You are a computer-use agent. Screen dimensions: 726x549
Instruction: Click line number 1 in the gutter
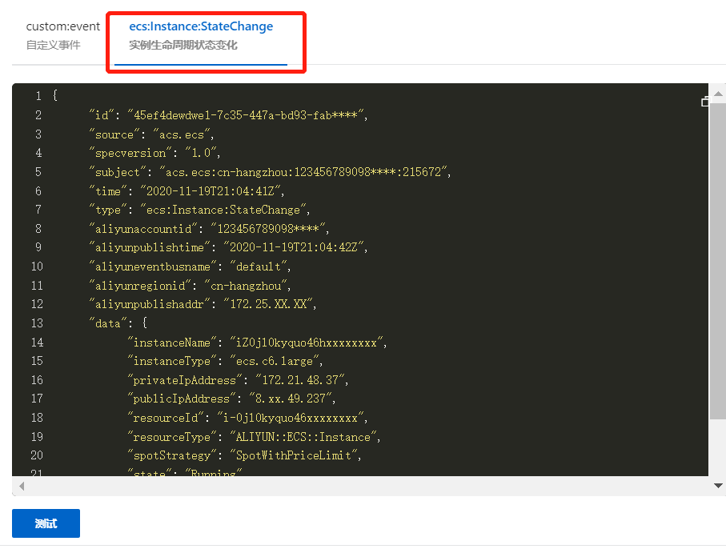coord(38,96)
